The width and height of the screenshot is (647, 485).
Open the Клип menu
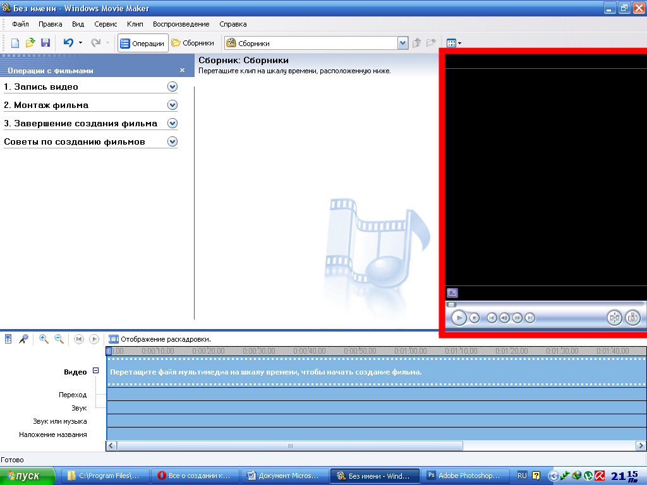(x=135, y=24)
